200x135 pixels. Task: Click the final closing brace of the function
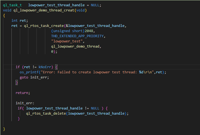tap(4, 129)
